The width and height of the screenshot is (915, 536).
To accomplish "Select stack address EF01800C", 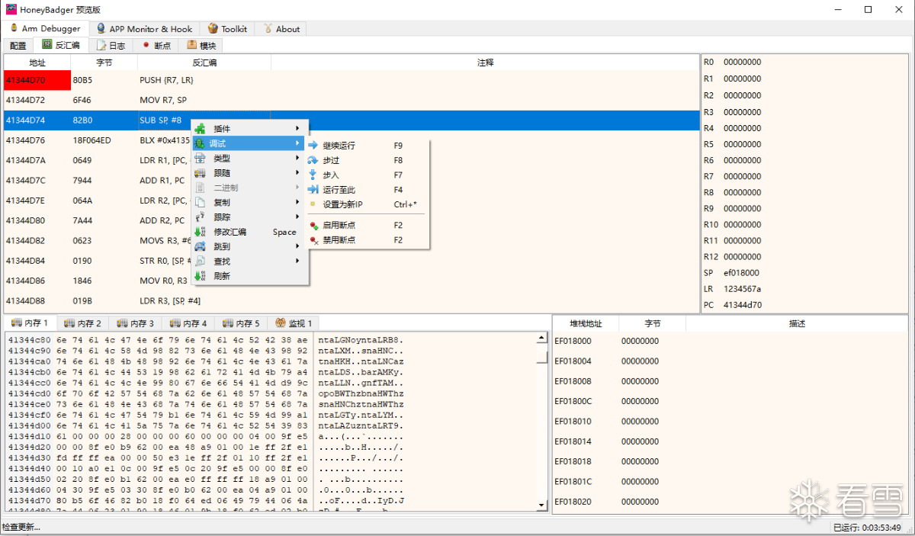I will coord(573,401).
